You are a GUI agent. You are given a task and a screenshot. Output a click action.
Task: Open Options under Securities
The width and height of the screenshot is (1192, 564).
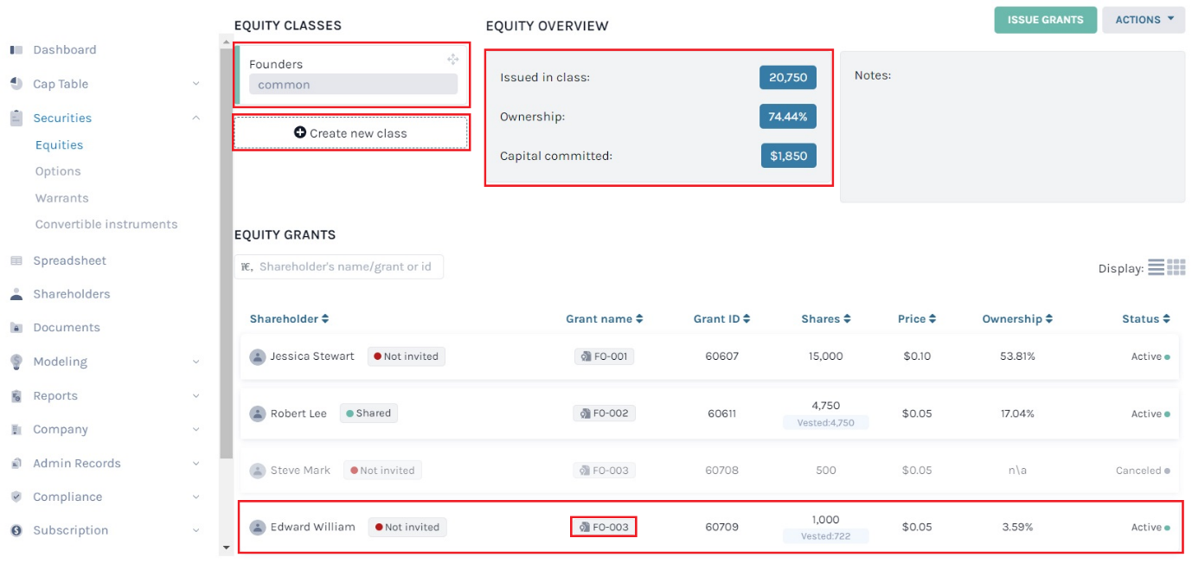[58, 171]
